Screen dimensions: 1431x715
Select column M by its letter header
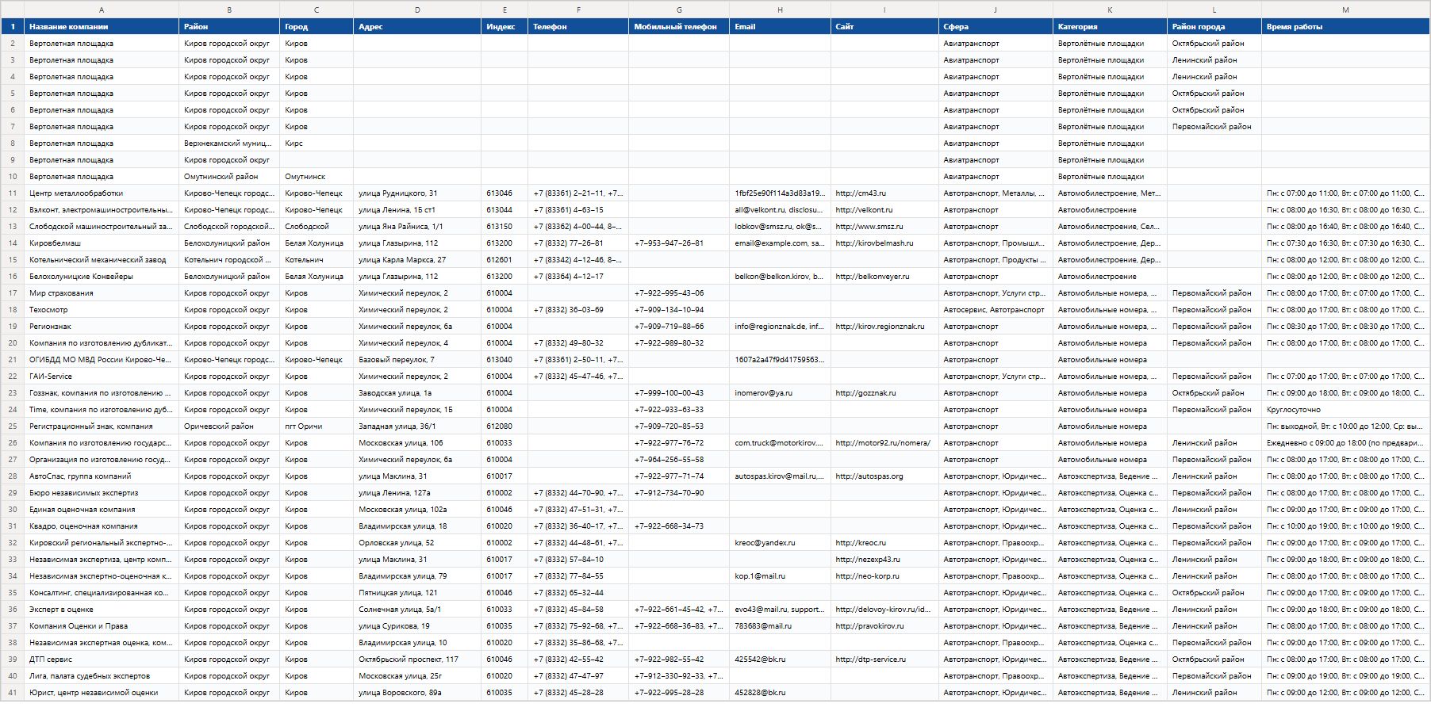1345,10
